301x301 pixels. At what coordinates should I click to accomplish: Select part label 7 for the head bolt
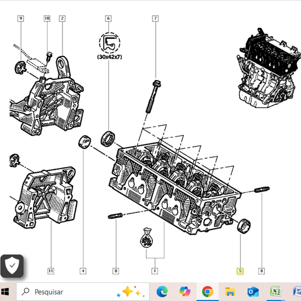pos(156,18)
